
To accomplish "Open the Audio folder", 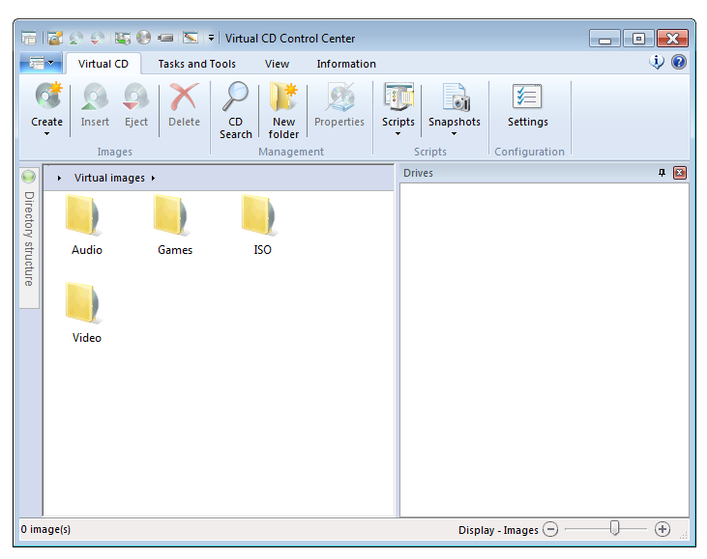I will pyautogui.click(x=87, y=225).
